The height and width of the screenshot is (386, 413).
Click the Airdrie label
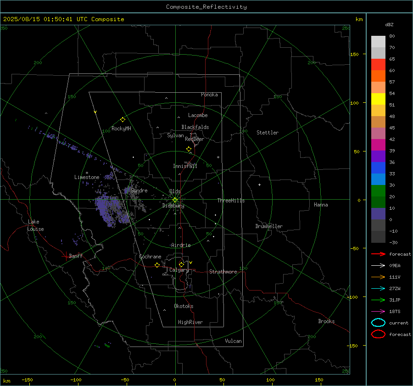[x=181, y=245]
